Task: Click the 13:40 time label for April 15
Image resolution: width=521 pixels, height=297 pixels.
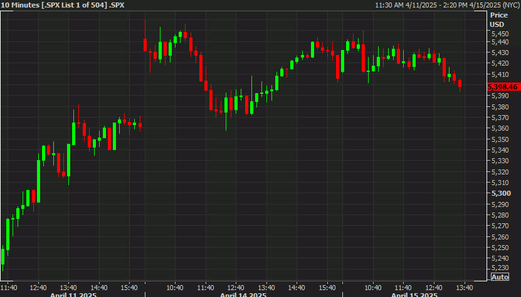Action: coord(465,288)
